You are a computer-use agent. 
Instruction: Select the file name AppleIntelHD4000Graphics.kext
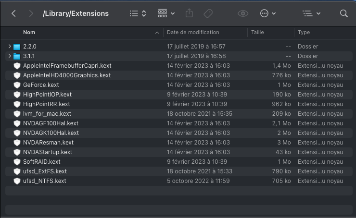(67, 75)
